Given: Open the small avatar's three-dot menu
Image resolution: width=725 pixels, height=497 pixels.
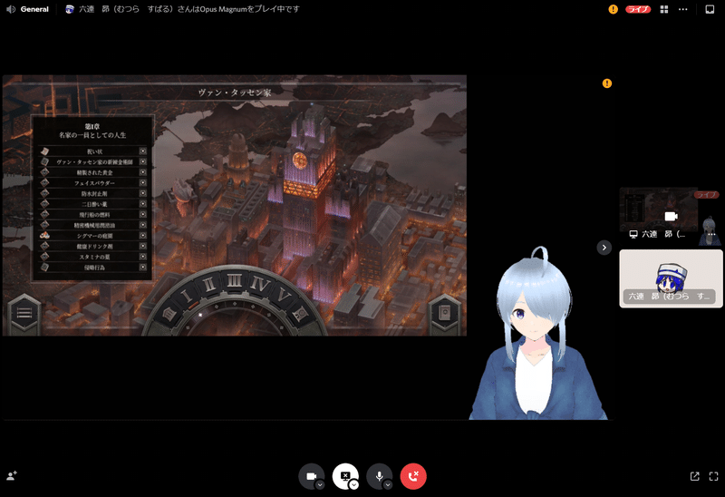Looking at the screenshot, I should point(711,235).
